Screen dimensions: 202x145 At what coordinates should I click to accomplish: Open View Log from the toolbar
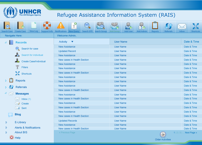tap(34, 26)
